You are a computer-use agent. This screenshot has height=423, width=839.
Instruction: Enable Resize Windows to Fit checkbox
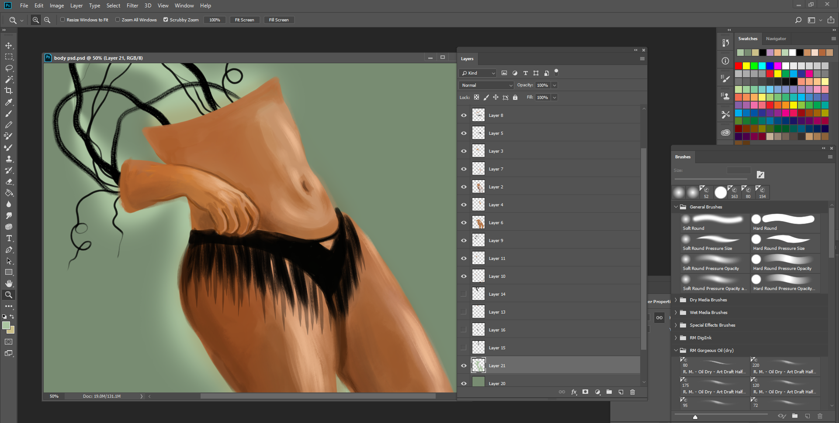click(x=62, y=20)
